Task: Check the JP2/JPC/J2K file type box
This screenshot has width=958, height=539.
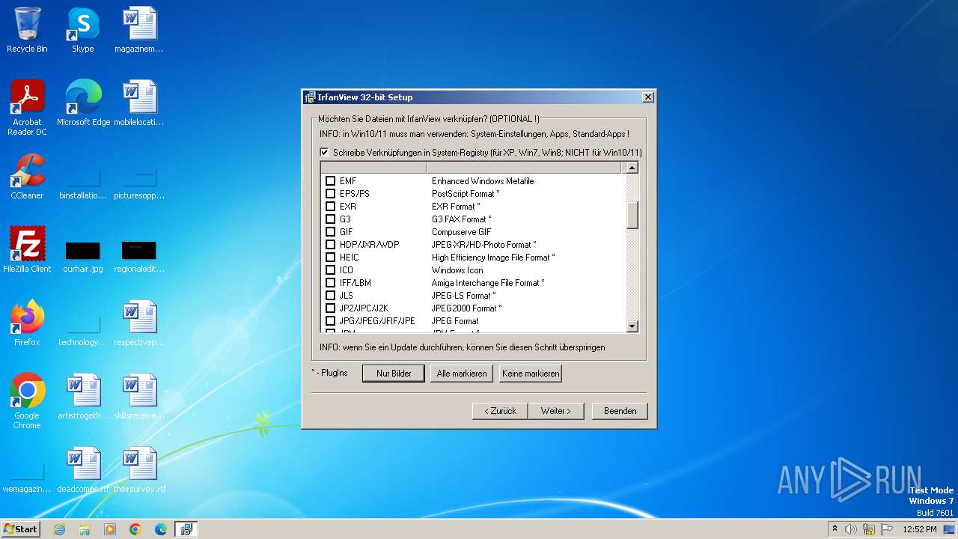Action: pyautogui.click(x=330, y=308)
